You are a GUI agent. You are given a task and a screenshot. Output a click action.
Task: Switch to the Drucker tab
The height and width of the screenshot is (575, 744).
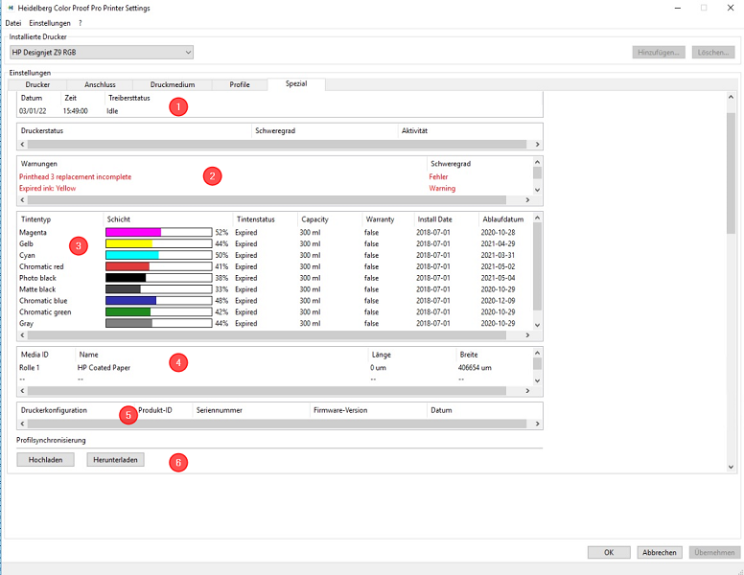(37, 84)
